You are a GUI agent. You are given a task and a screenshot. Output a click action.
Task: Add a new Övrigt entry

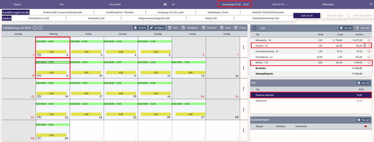point(240,28)
